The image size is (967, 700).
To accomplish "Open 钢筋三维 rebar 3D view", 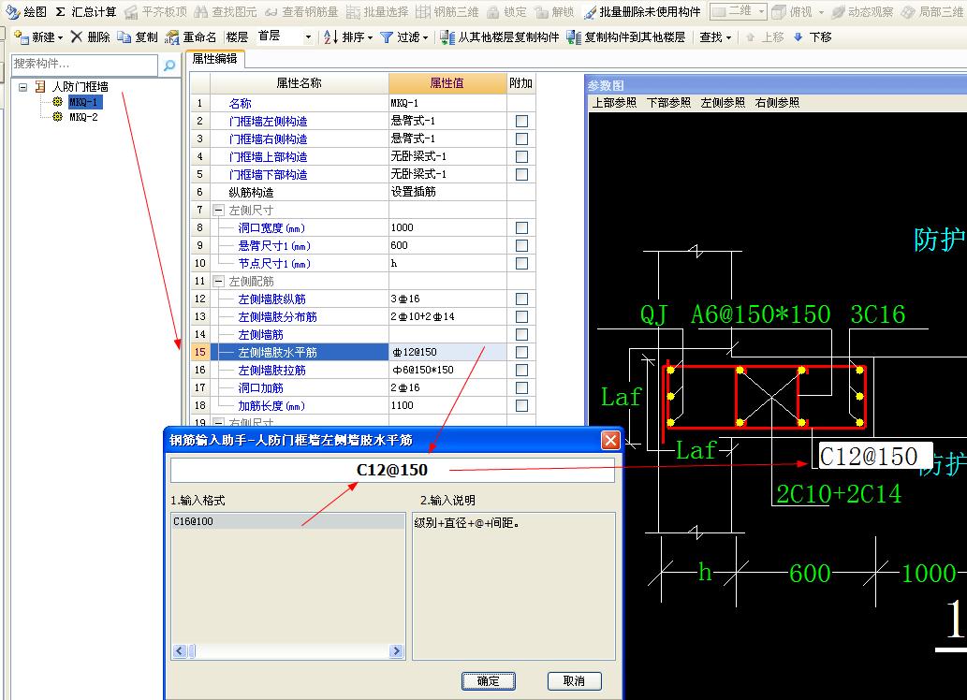I will click(447, 12).
